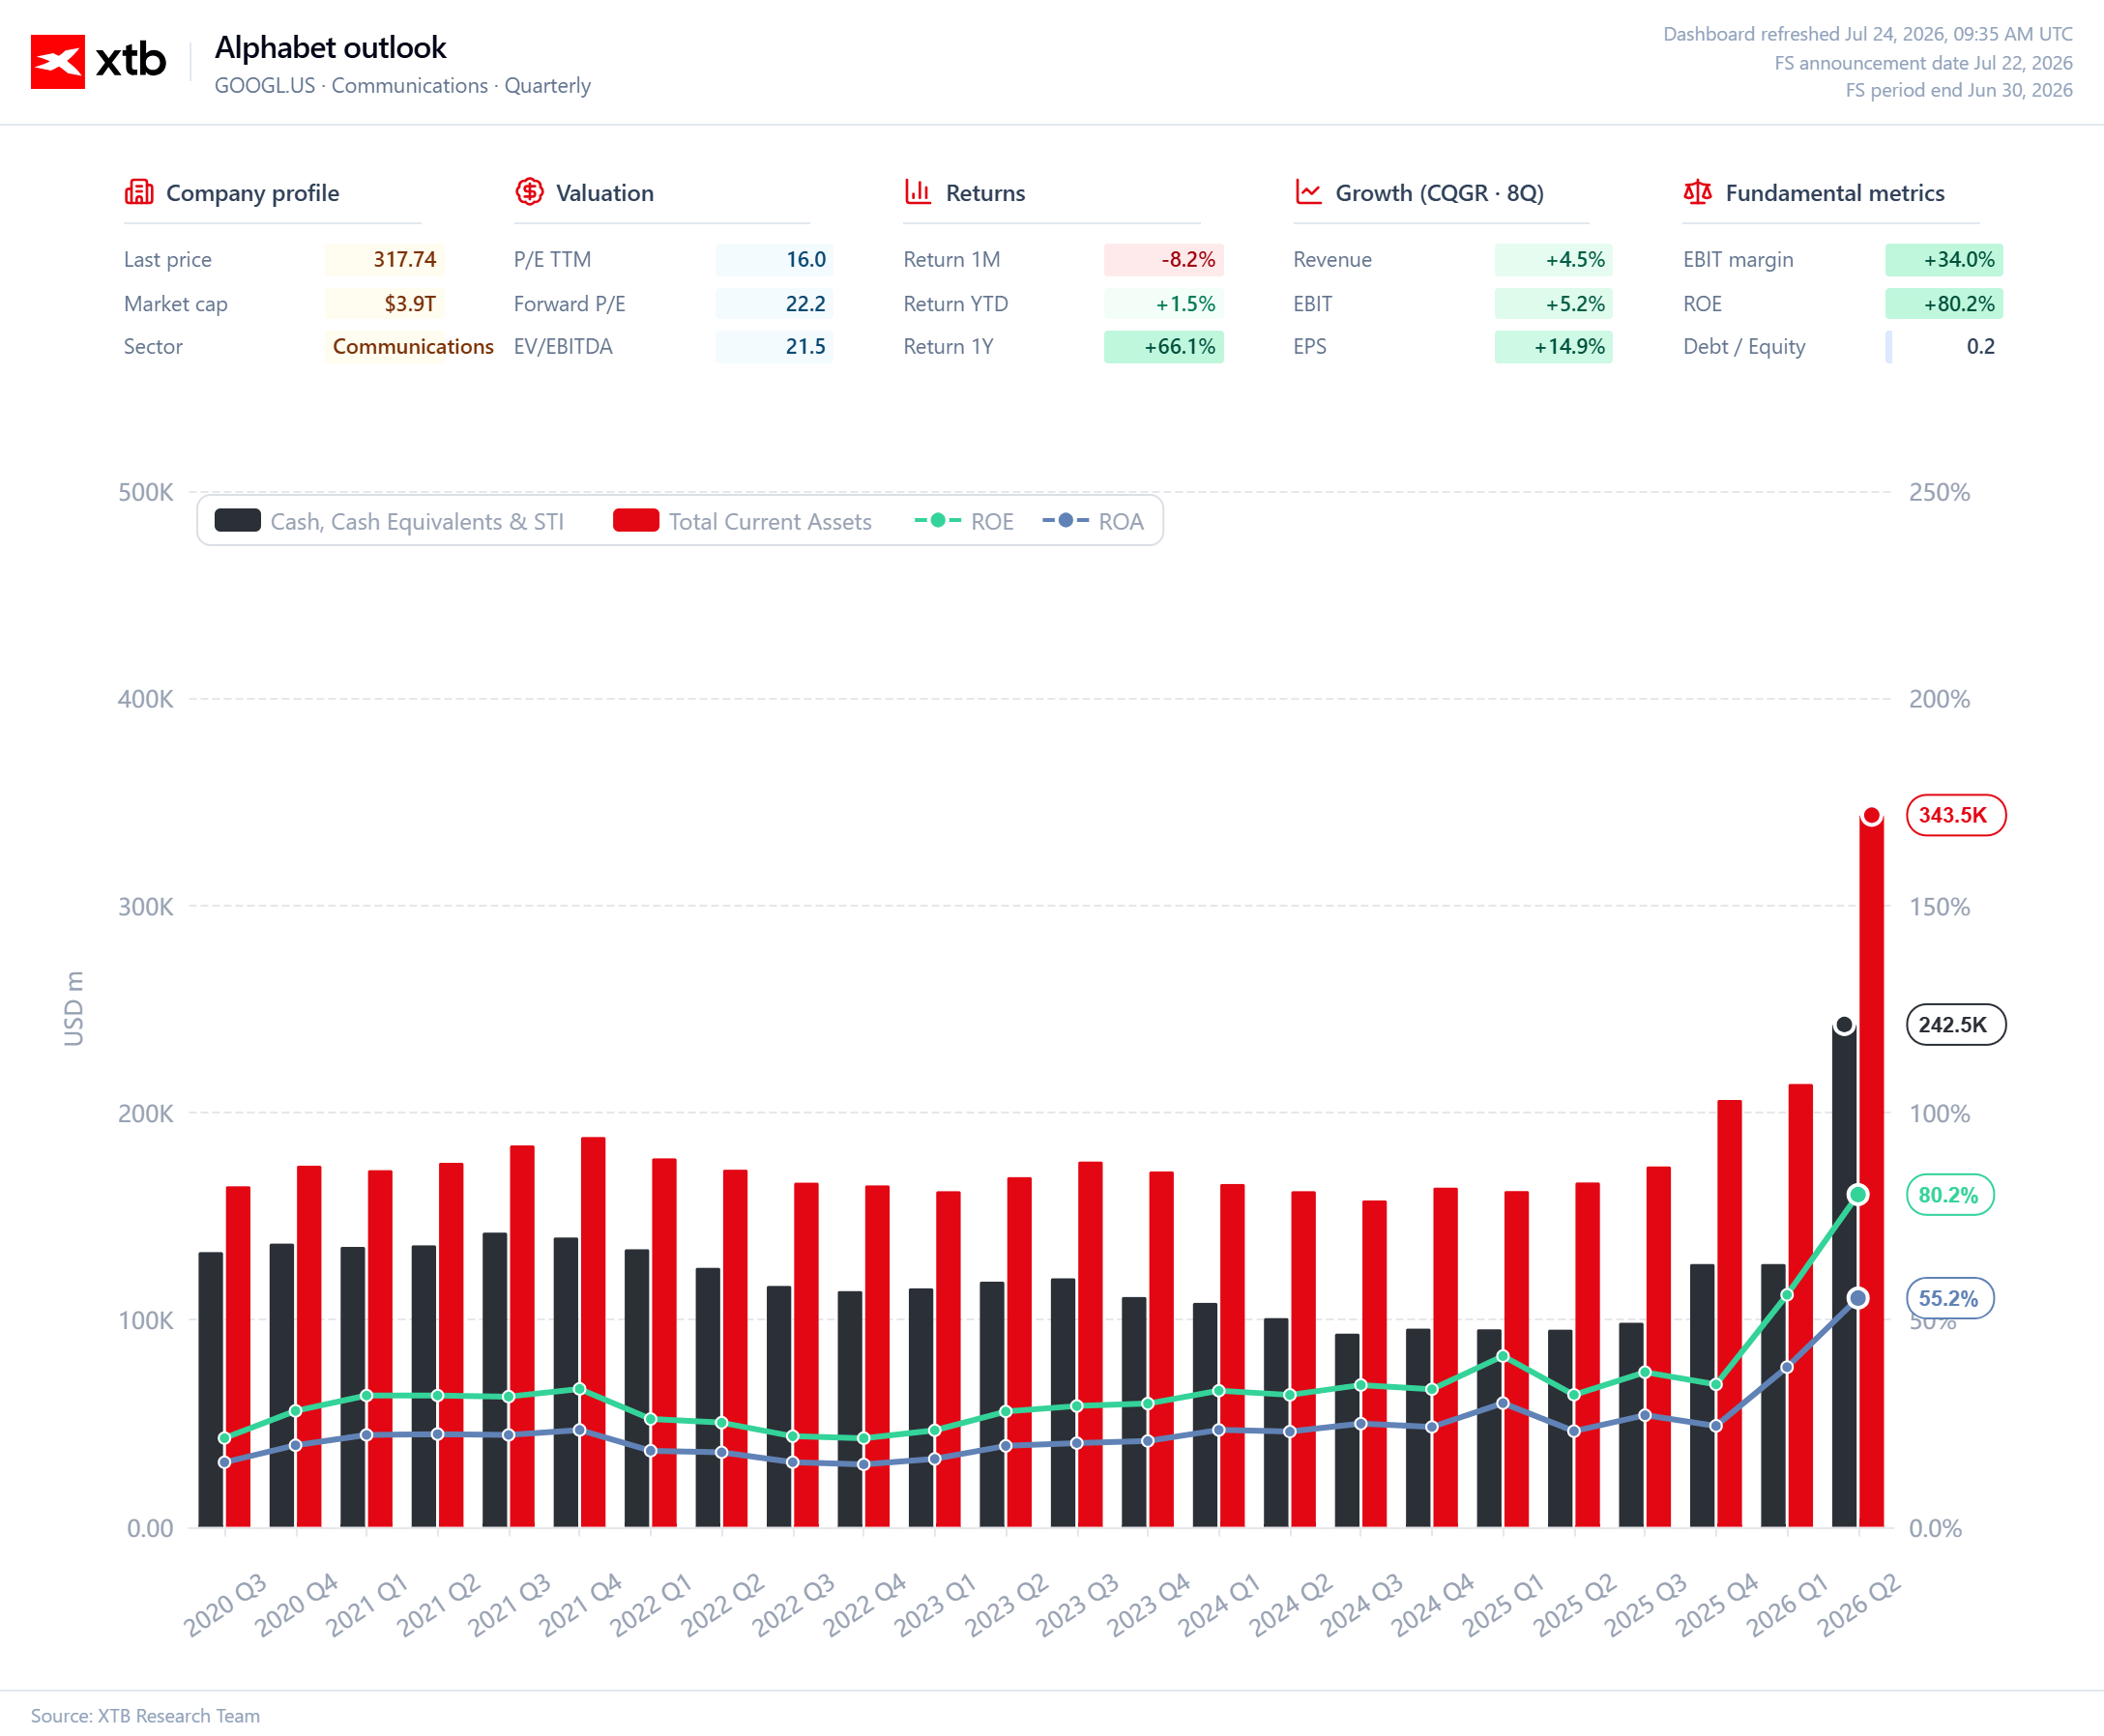This screenshot has height=1736, width=2104.
Task: Click the 2020 Q3 axis label
Action: click(226, 1605)
